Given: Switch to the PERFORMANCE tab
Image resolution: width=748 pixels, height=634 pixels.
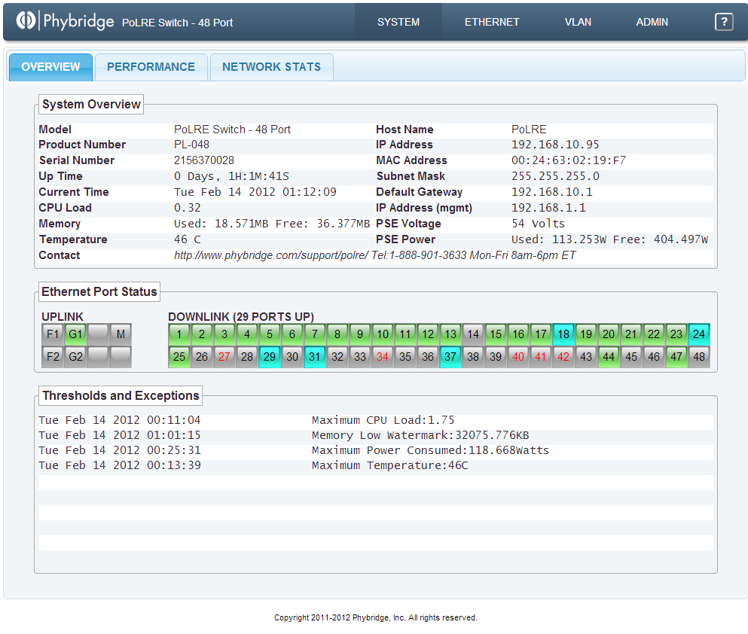Looking at the screenshot, I should [151, 67].
